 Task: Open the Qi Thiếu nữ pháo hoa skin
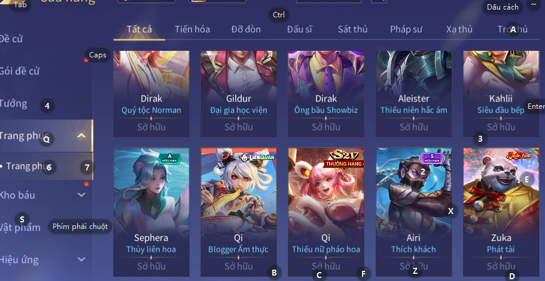(325, 212)
